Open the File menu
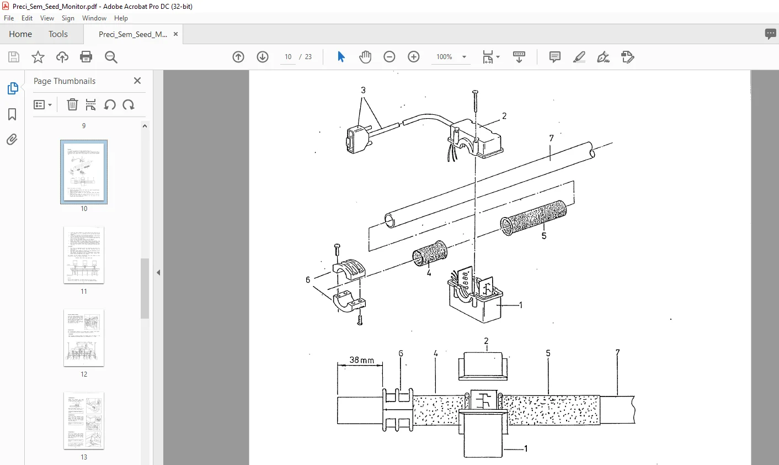Screen dimensions: 779x465 (x=9, y=18)
